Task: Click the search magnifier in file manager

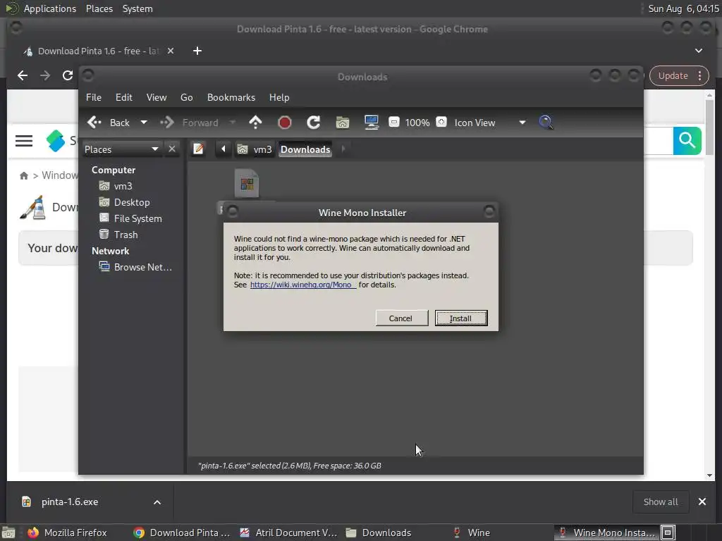Action: pyautogui.click(x=546, y=123)
